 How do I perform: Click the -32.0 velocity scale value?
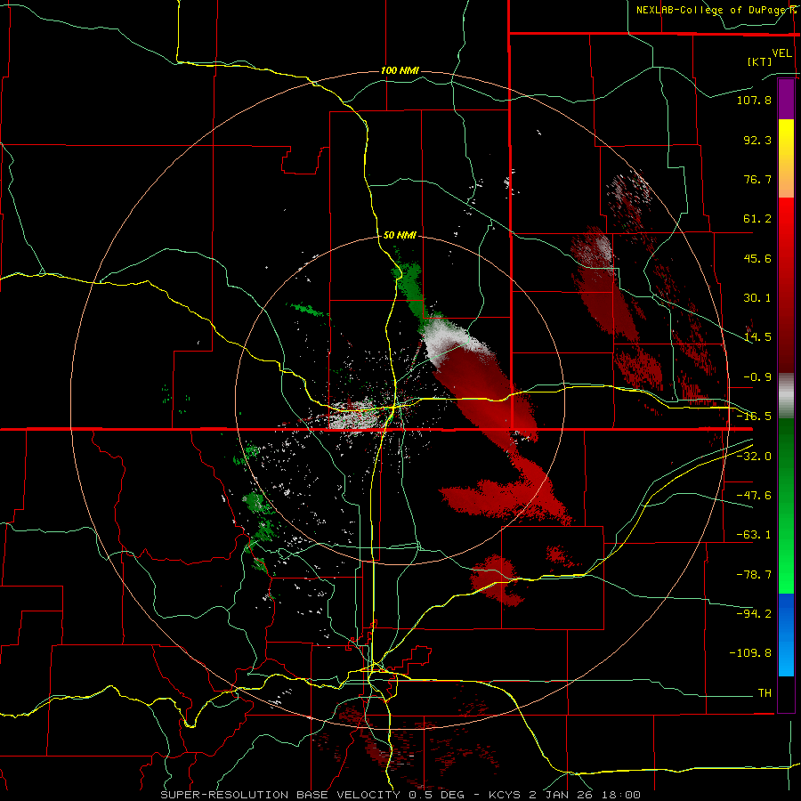pyautogui.click(x=754, y=457)
